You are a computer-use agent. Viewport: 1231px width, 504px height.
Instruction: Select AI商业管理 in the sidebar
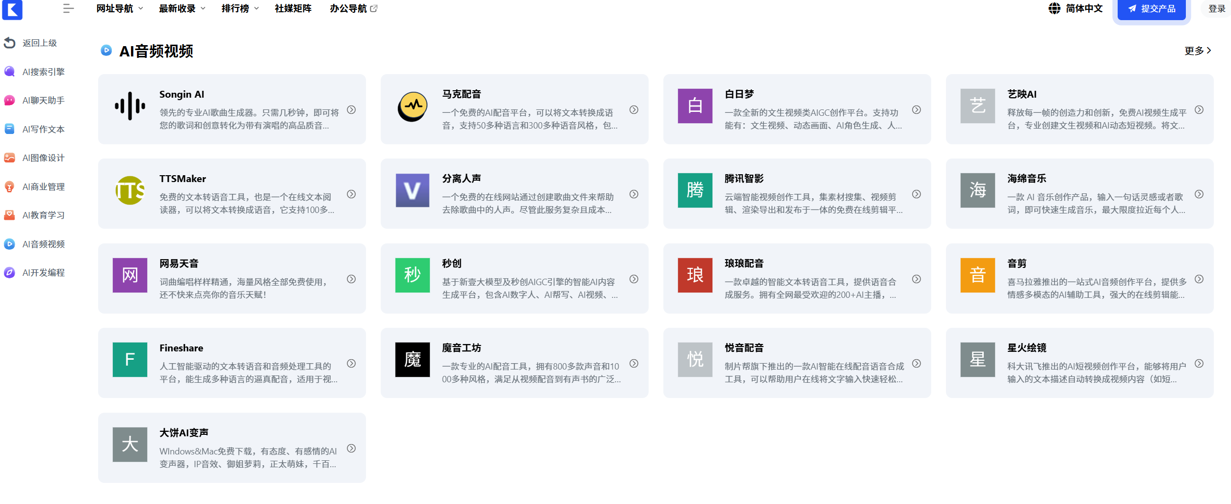click(x=34, y=187)
